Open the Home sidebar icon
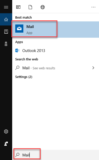This screenshot has width=99, height=160. click(x=6, y=19)
